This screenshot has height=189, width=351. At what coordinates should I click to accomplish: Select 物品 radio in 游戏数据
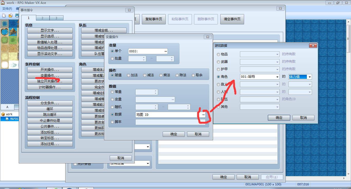(x=218, y=54)
